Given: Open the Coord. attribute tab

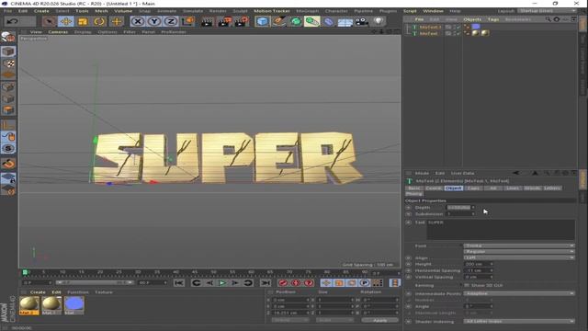Looking at the screenshot, I should 433,188.
